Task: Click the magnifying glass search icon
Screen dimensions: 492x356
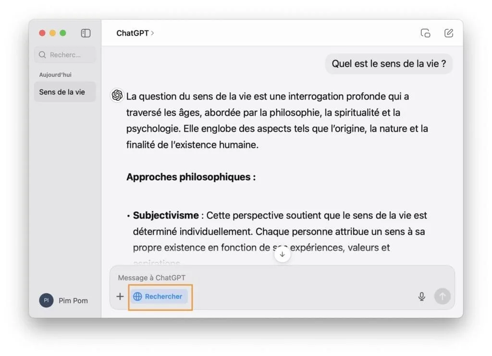Action: tap(42, 55)
